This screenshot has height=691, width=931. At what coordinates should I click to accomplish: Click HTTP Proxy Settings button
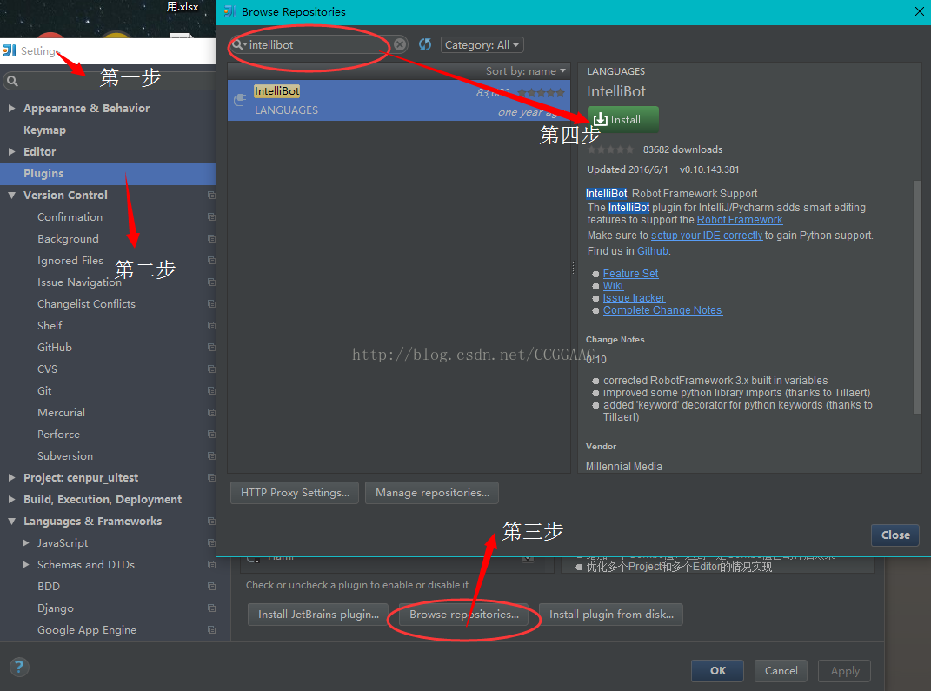click(x=295, y=493)
